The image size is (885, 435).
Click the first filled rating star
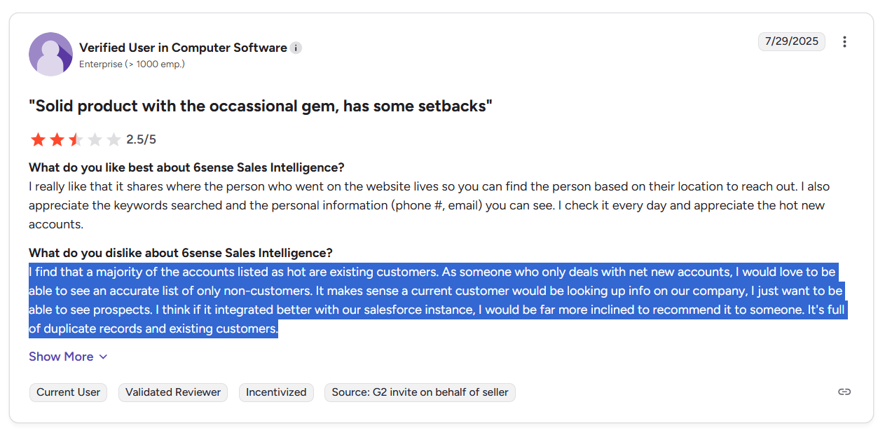click(x=38, y=140)
